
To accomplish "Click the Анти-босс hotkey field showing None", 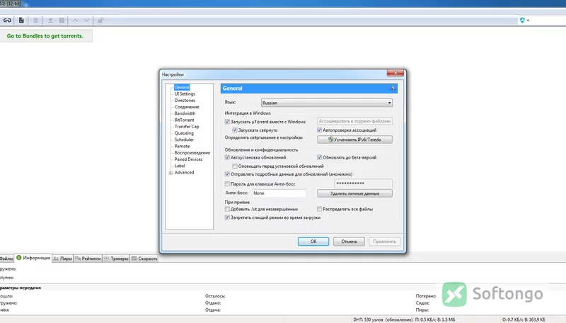I will pyautogui.click(x=279, y=193).
